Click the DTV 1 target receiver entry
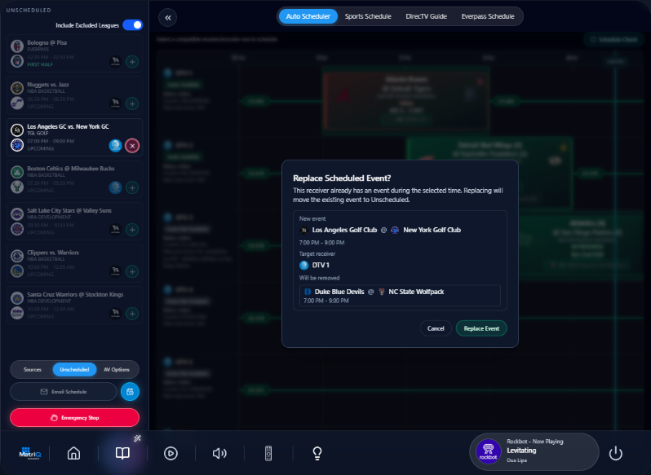Screen dimensions: 651x475 click(x=314, y=266)
